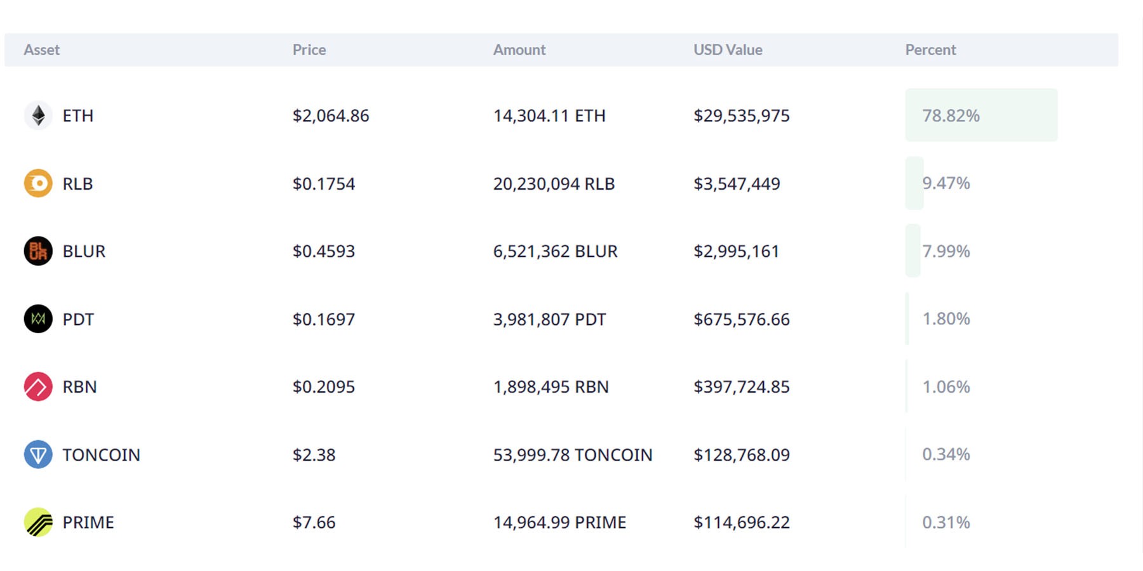Click the $29,535,975 USD value cell
1143x571 pixels.
(741, 115)
